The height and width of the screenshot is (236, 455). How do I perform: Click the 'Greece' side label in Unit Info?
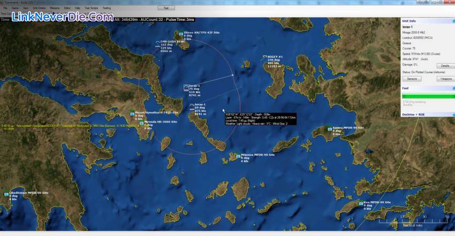[x=407, y=43]
